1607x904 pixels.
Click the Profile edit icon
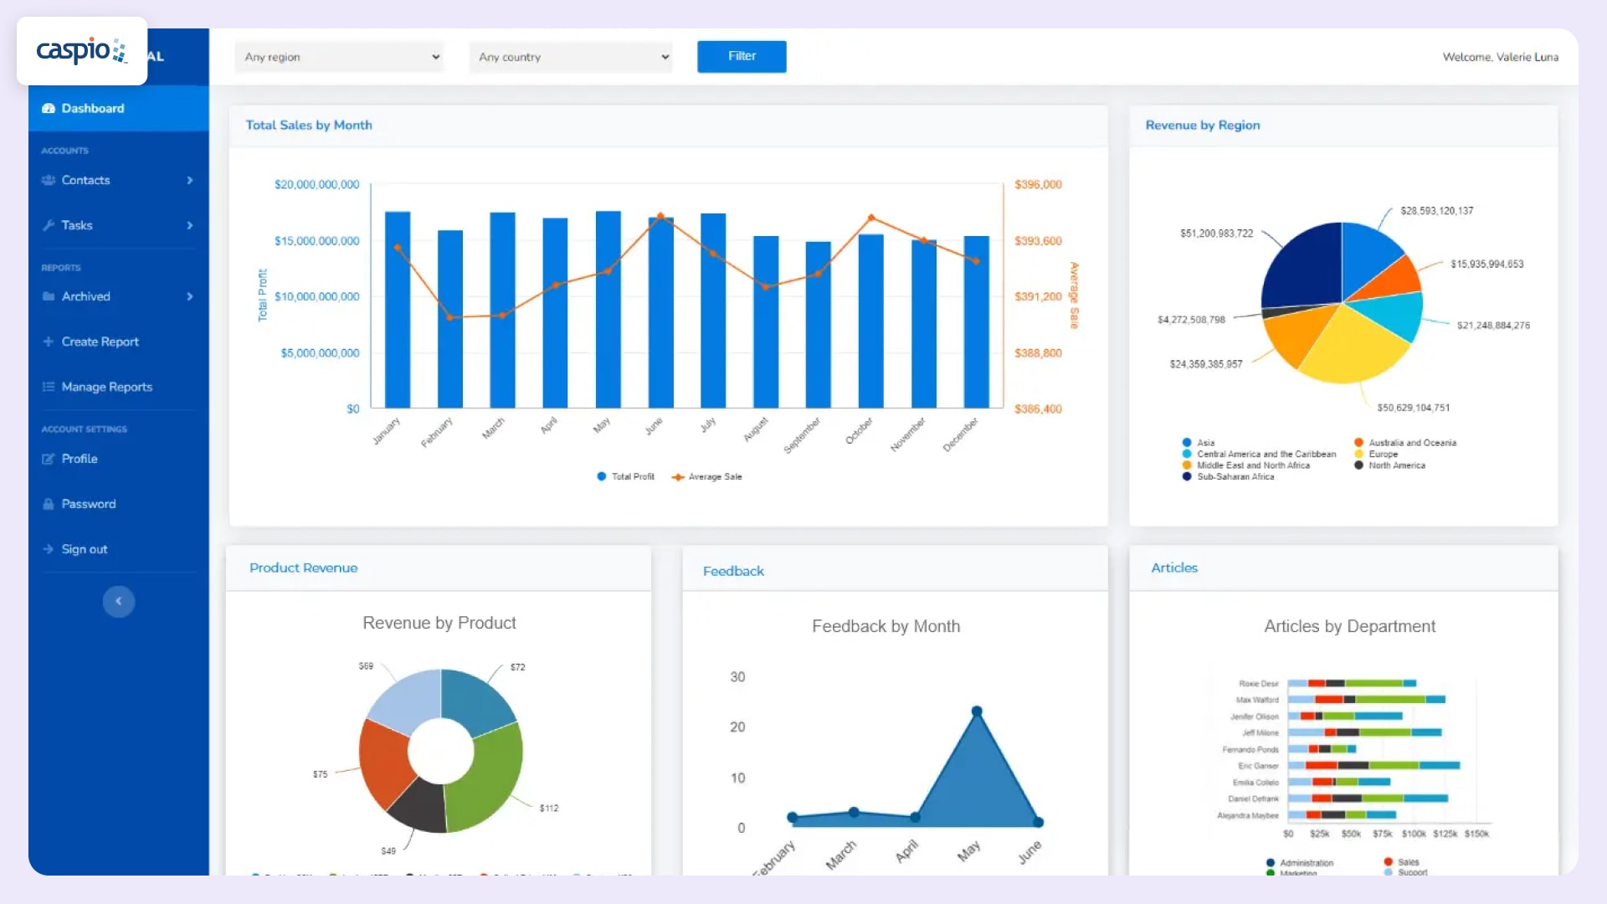tap(49, 460)
